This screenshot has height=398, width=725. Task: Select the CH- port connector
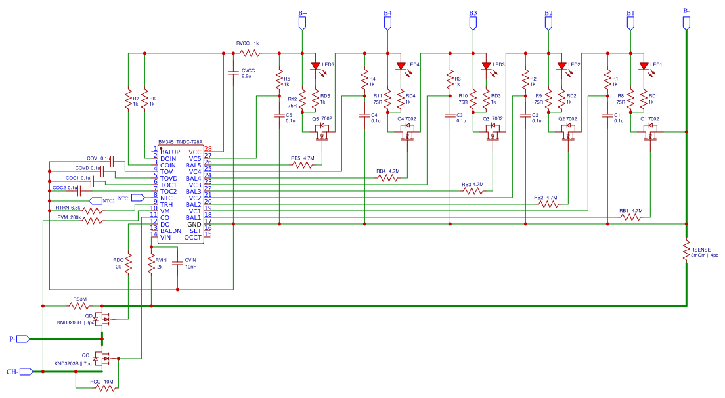(25, 372)
